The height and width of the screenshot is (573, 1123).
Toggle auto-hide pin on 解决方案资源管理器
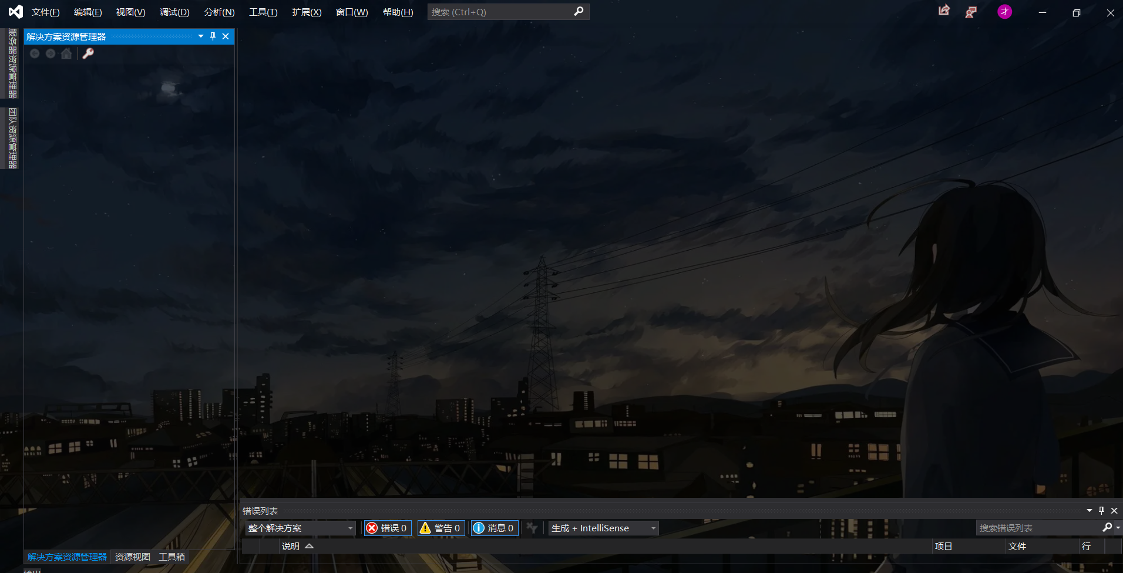(213, 36)
